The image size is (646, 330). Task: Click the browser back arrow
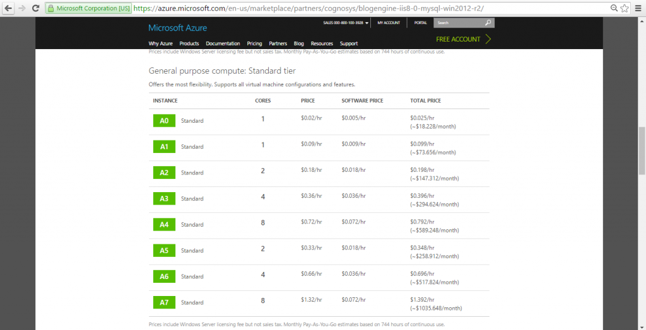coord(8,9)
